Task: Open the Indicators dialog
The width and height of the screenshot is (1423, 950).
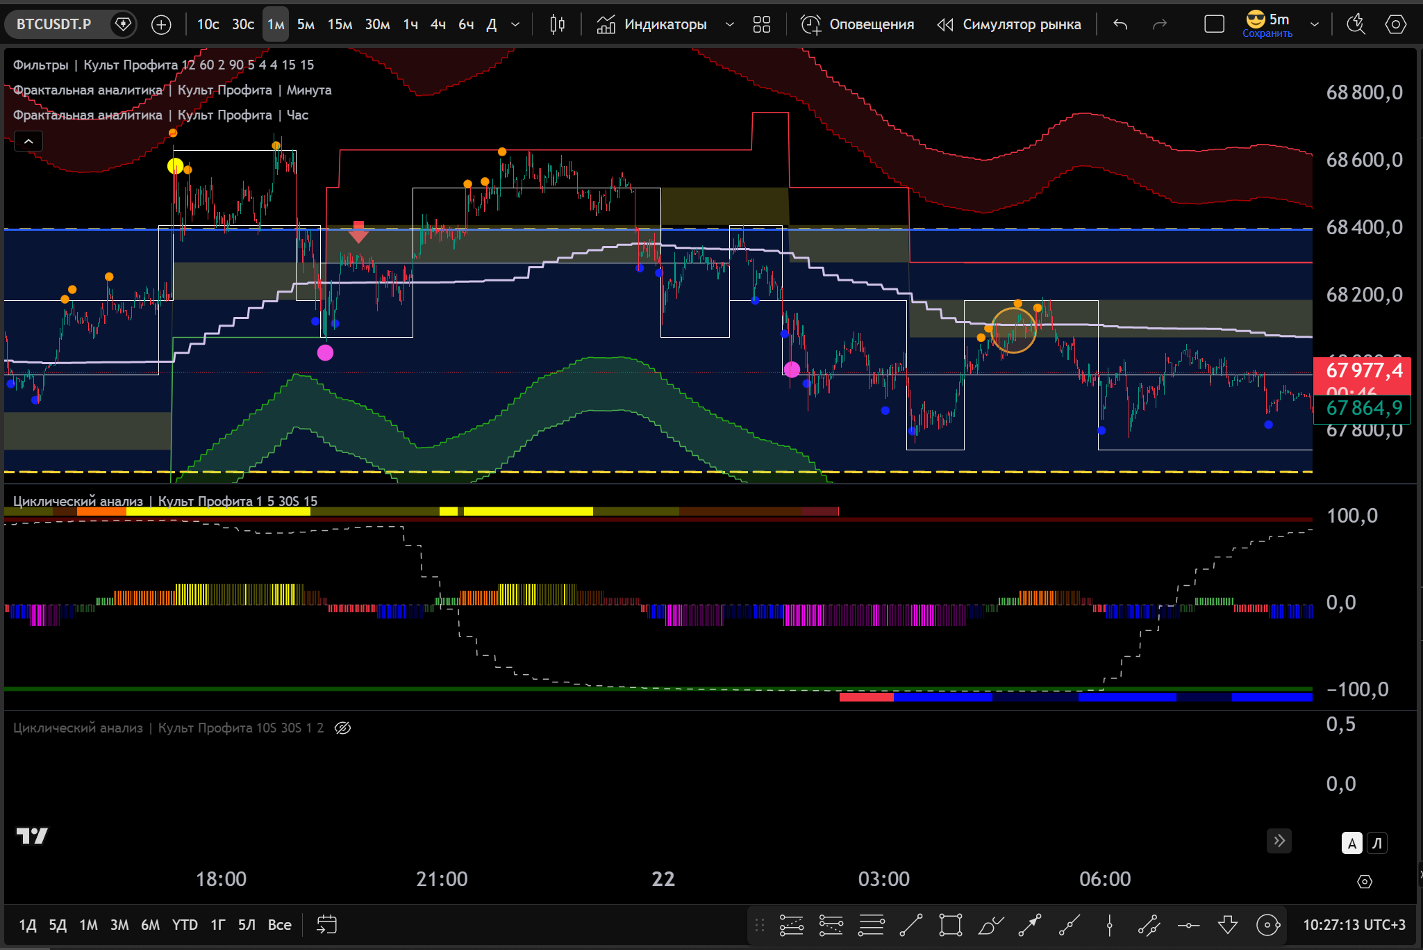Action: click(x=651, y=24)
